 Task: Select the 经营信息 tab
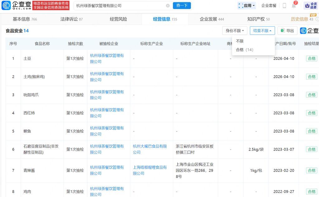[x=165, y=19]
